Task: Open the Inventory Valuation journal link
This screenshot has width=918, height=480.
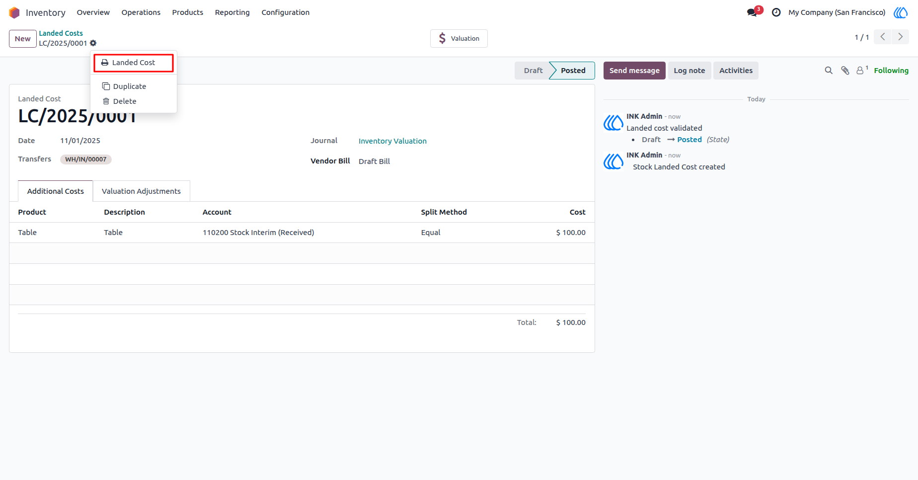Action: click(392, 141)
